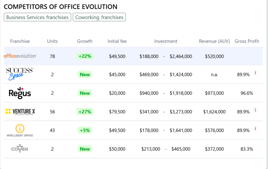Click the $213,000 investment minimum

pos(151,149)
